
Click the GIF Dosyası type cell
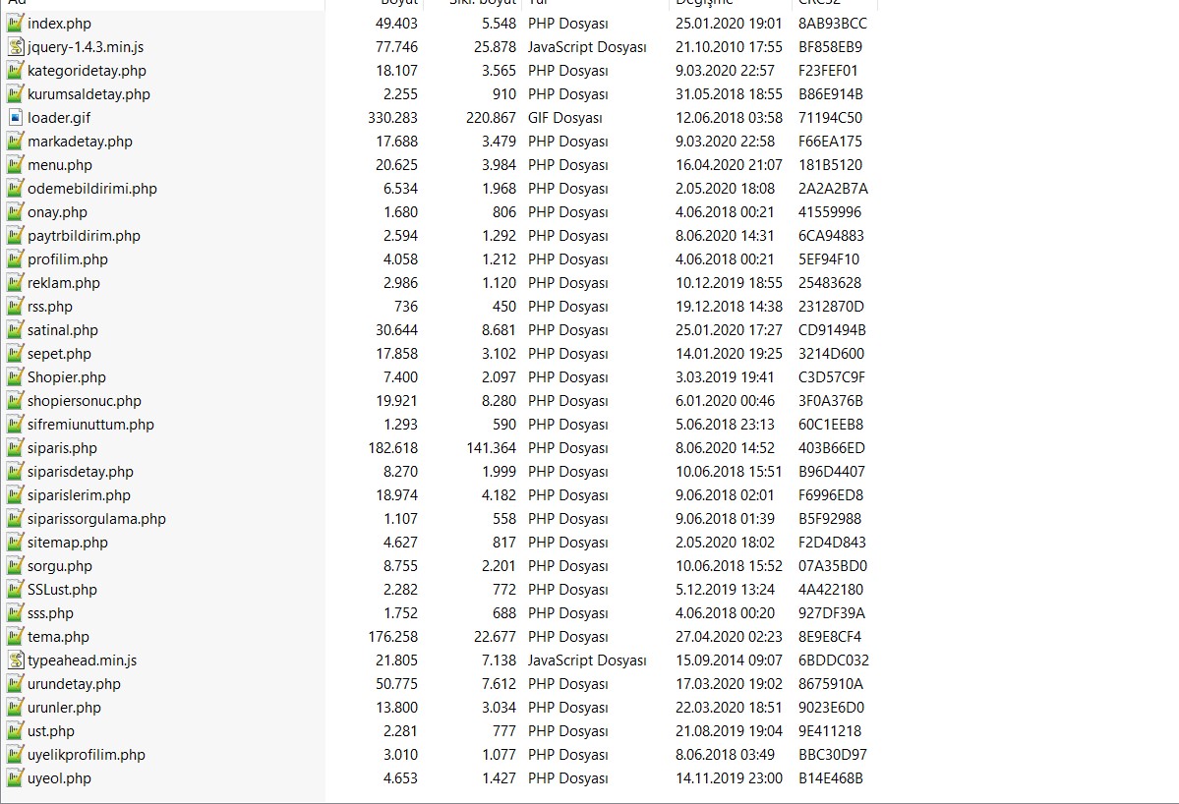pos(565,118)
